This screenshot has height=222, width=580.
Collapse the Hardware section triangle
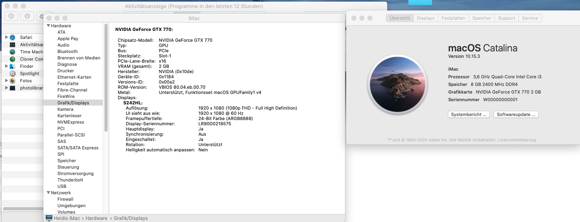[x=49, y=26]
